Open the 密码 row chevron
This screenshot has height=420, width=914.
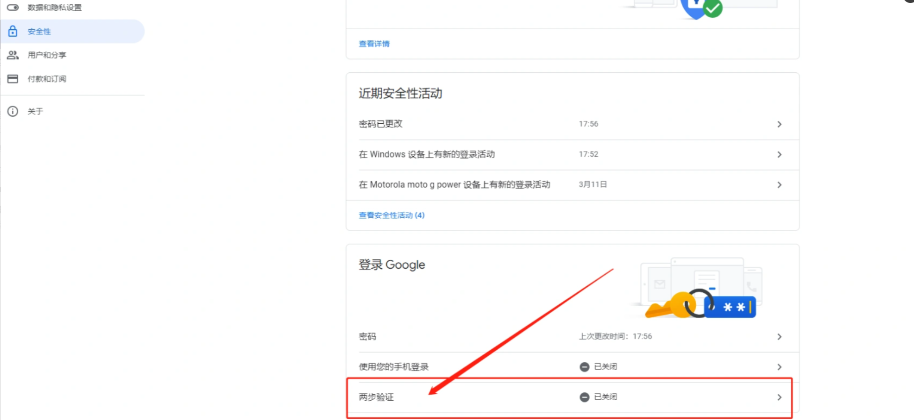click(779, 337)
